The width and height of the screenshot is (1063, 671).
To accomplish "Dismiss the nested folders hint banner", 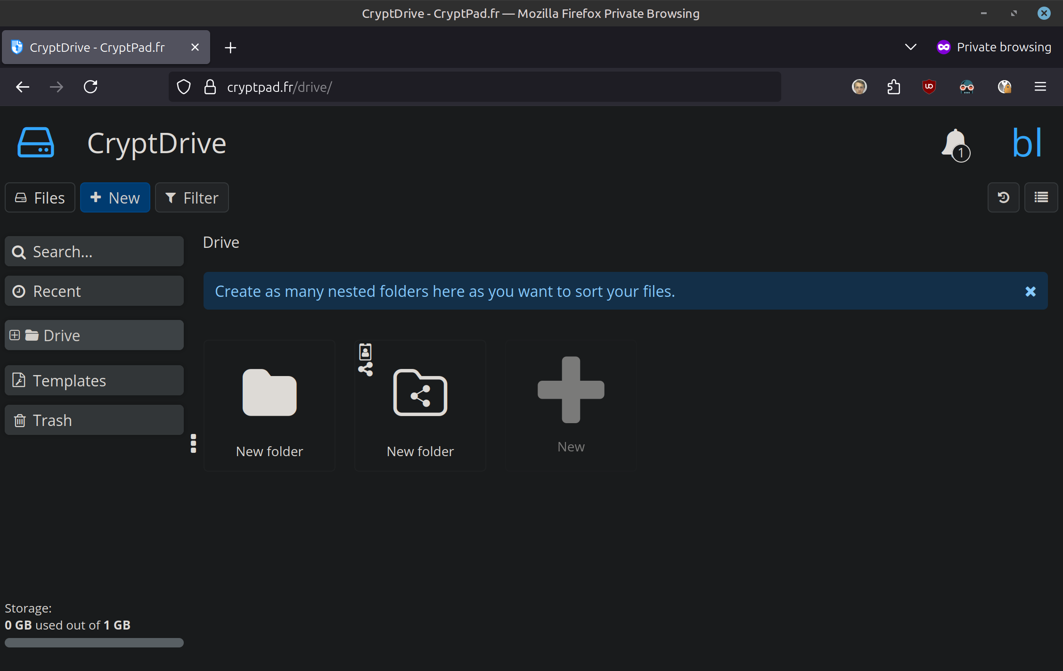I will pyautogui.click(x=1030, y=291).
